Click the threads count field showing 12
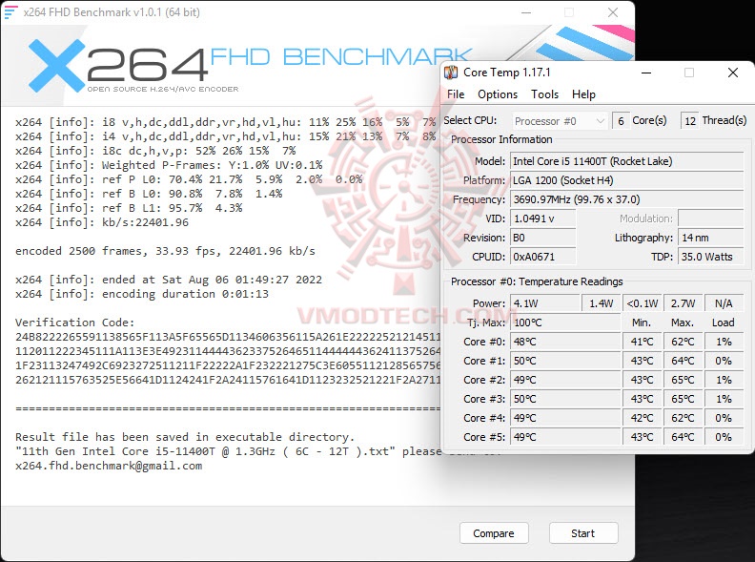 pyautogui.click(x=690, y=121)
